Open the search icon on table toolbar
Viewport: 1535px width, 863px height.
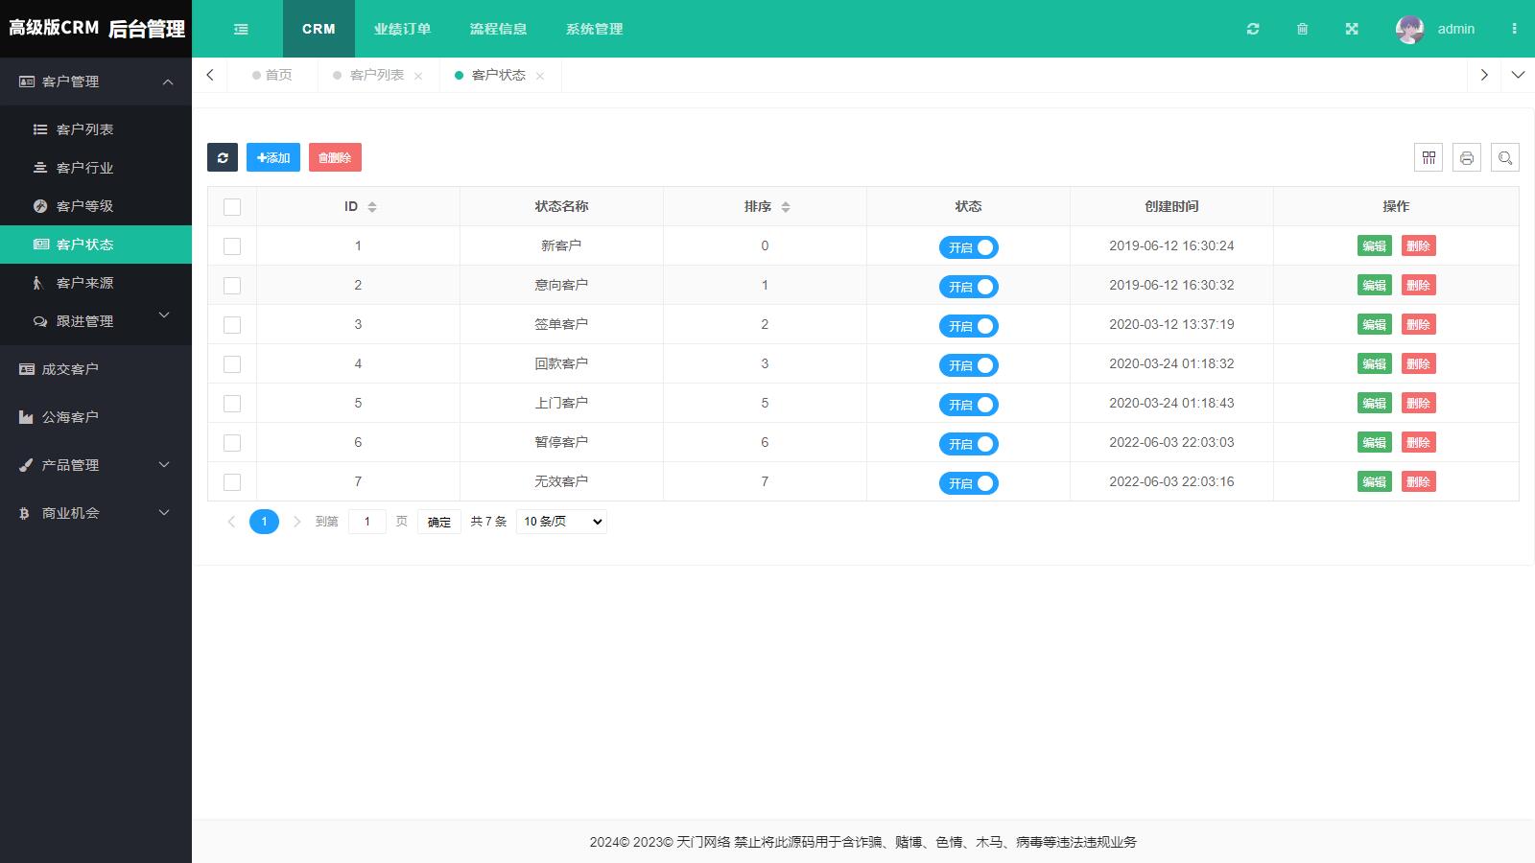[x=1504, y=157]
